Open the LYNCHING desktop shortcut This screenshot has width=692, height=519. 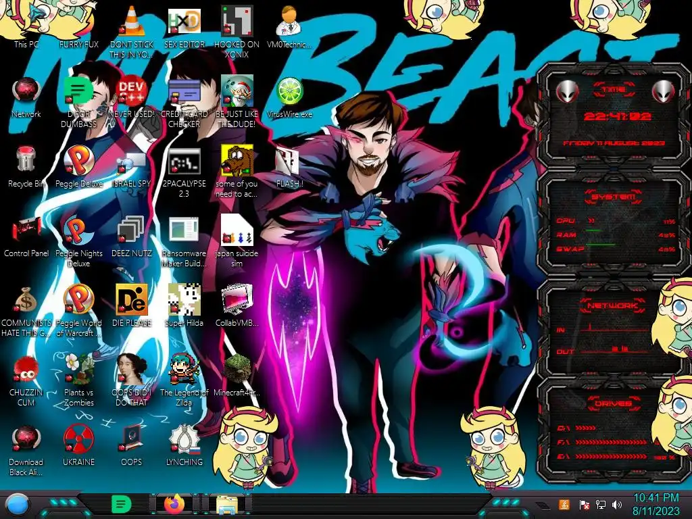coord(184,446)
